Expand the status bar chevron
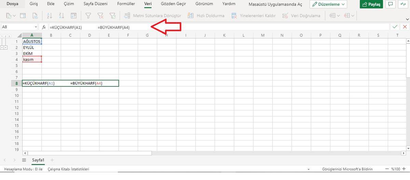This screenshot has height=180, width=410. click(308, 169)
